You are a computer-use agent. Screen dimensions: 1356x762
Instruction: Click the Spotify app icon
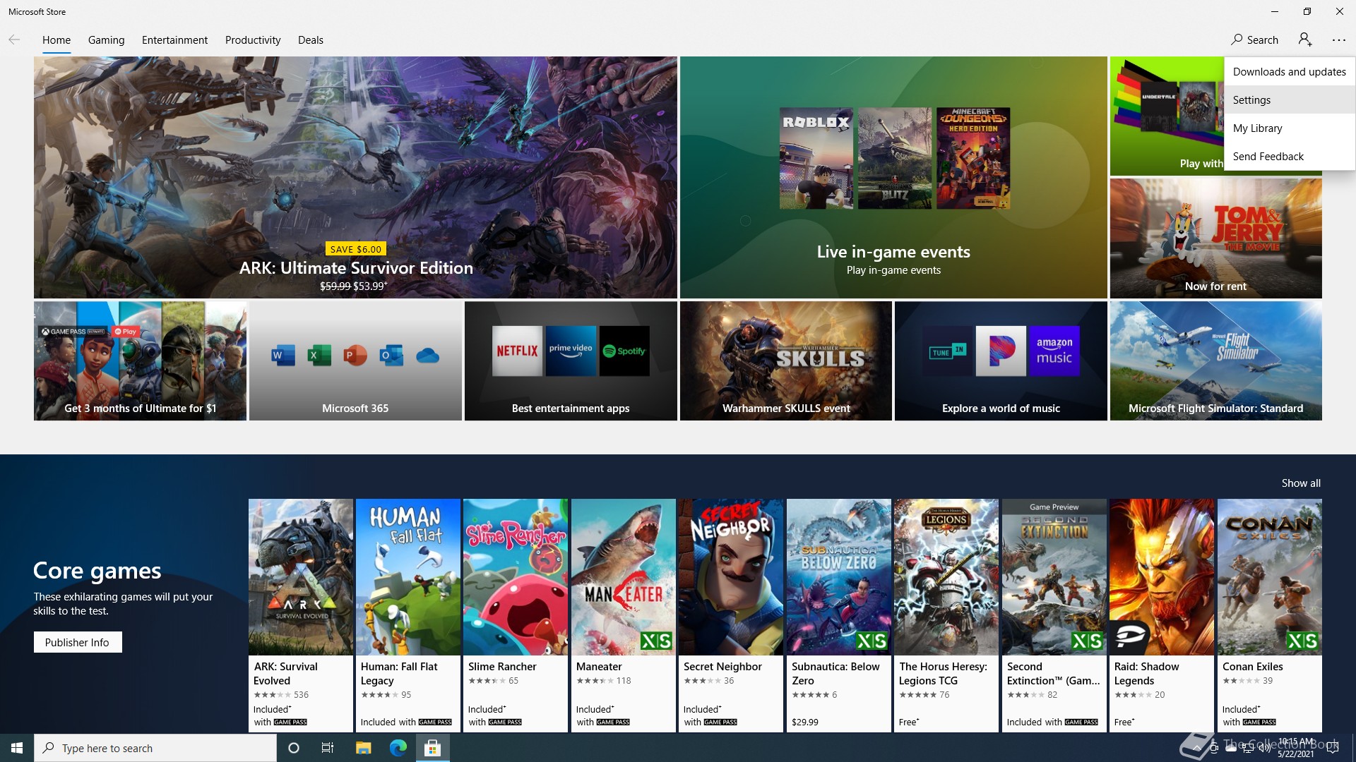click(624, 351)
